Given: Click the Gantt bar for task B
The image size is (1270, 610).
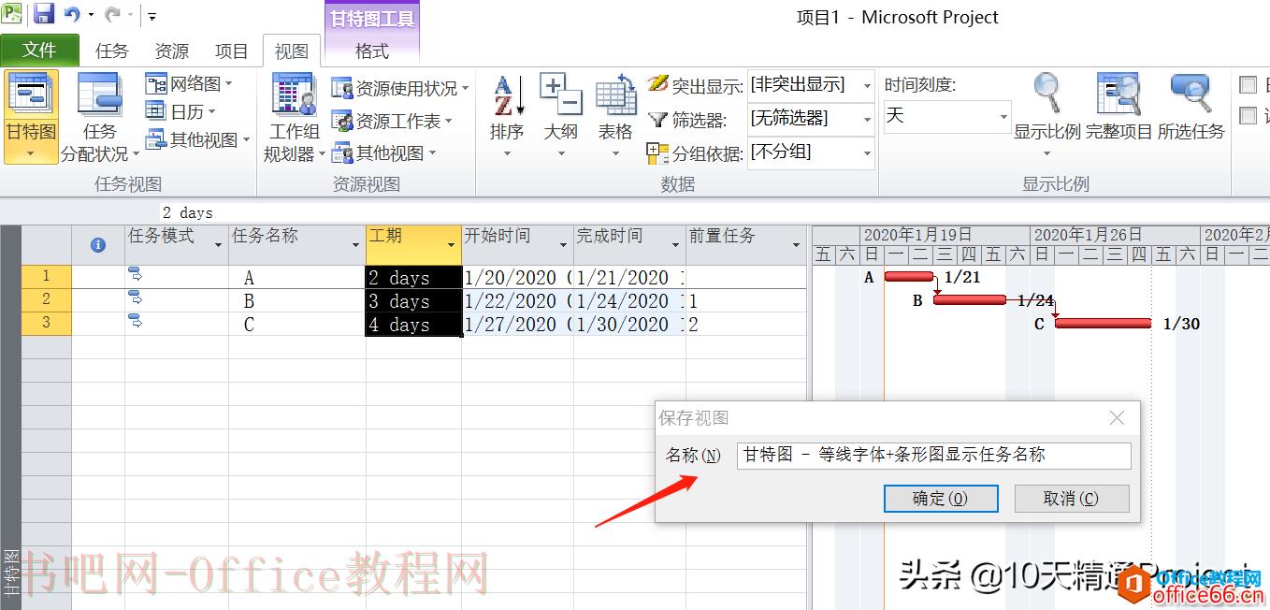Looking at the screenshot, I should point(969,299).
